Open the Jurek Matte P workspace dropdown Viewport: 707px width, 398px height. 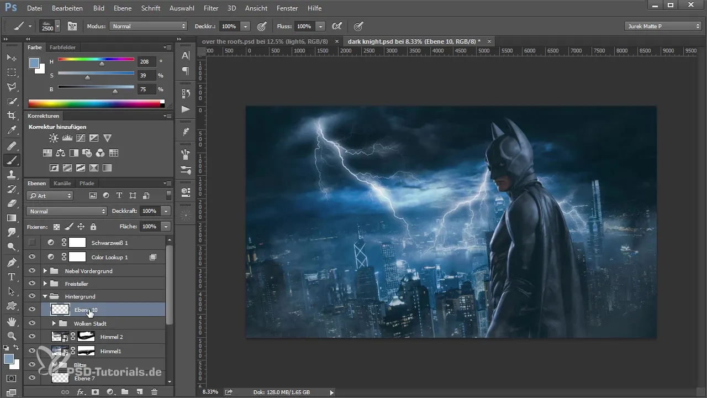pos(663,26)
